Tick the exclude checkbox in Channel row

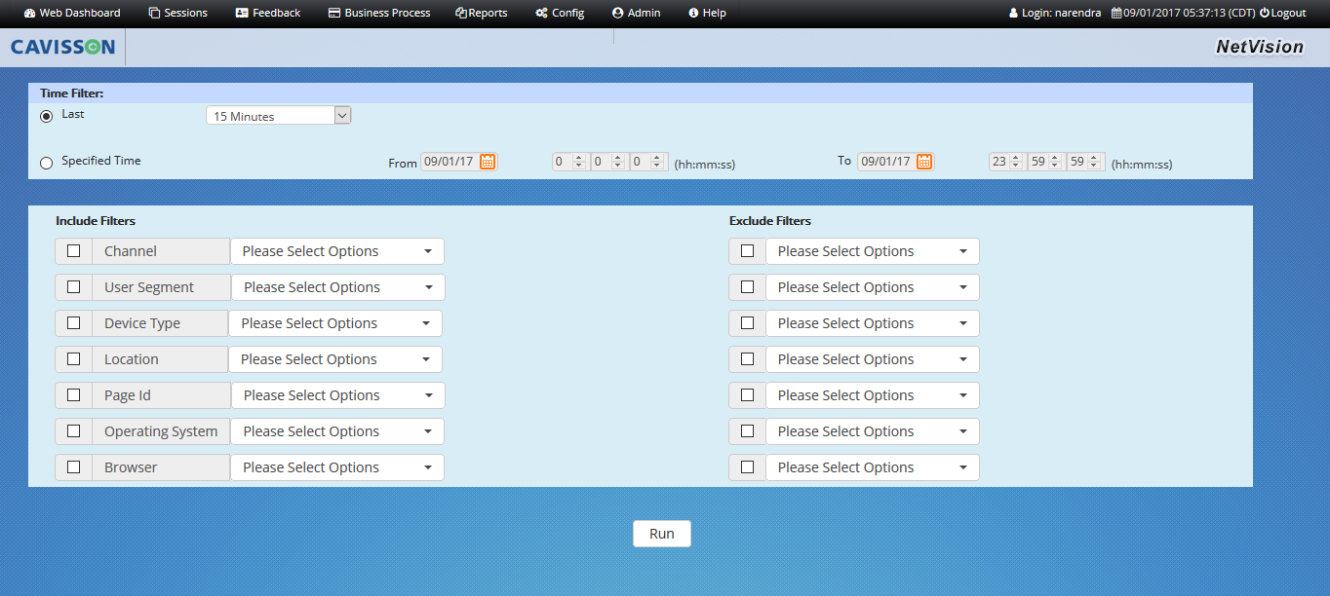point(747,251)
